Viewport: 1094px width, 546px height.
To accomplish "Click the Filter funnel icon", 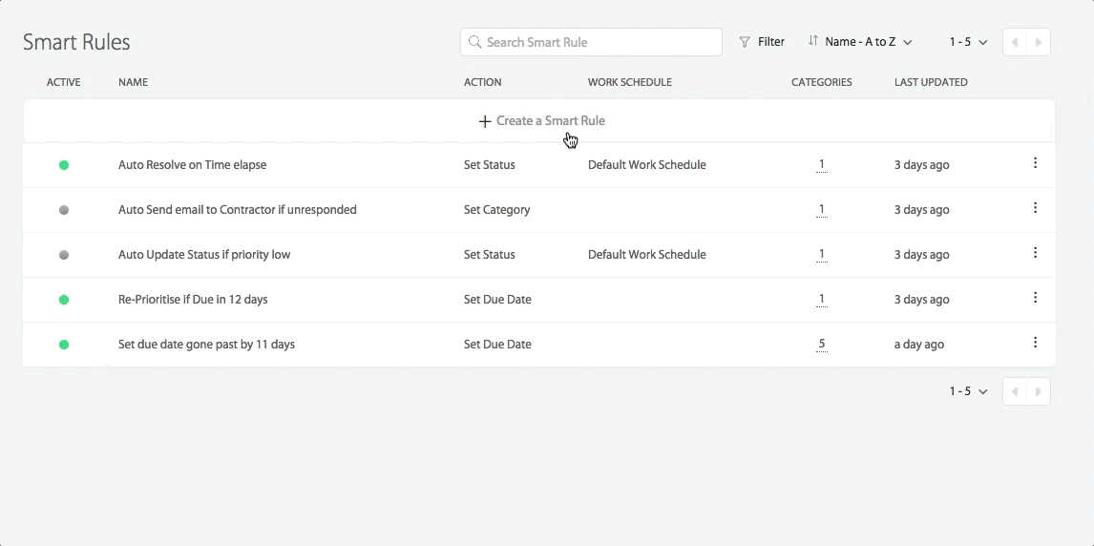I will pos(745,42).
